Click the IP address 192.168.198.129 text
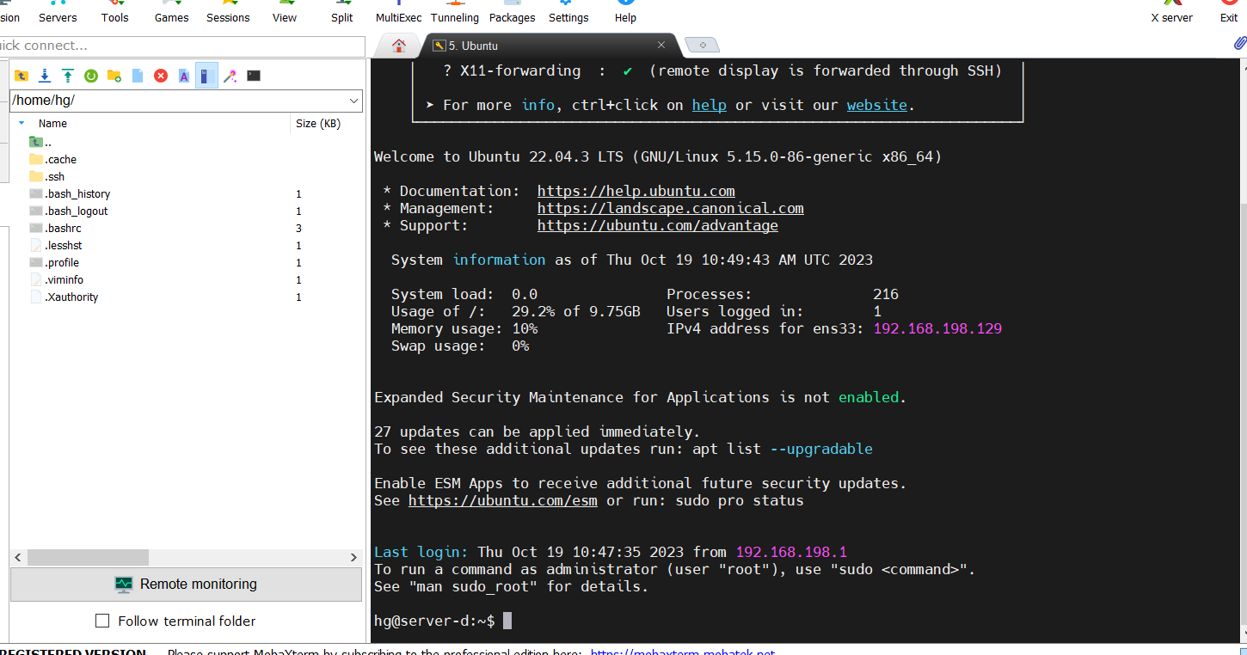The image size is (1247, 655). click(x=937, y=328)
